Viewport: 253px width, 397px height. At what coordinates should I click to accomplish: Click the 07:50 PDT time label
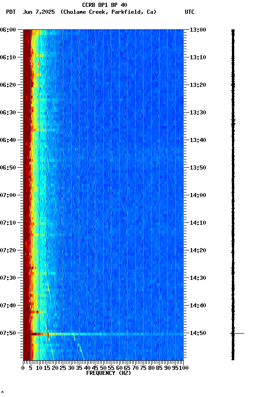[x=8, y=333]
